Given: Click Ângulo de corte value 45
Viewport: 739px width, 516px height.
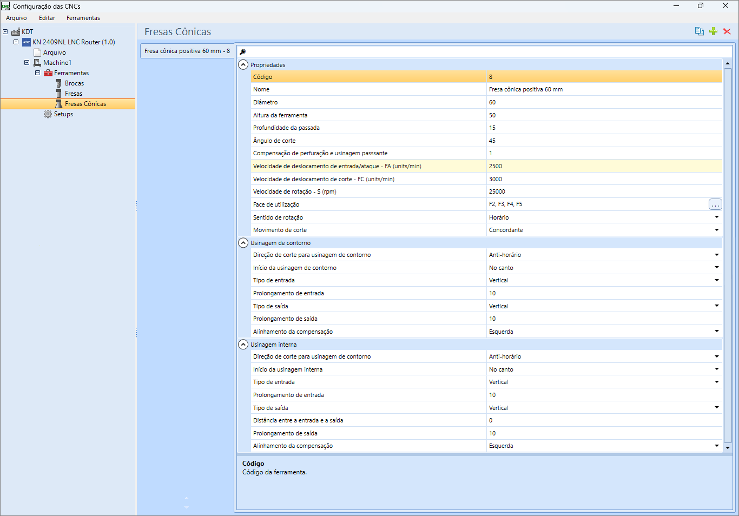Looking at the screenshot, I should pos(604,141).
